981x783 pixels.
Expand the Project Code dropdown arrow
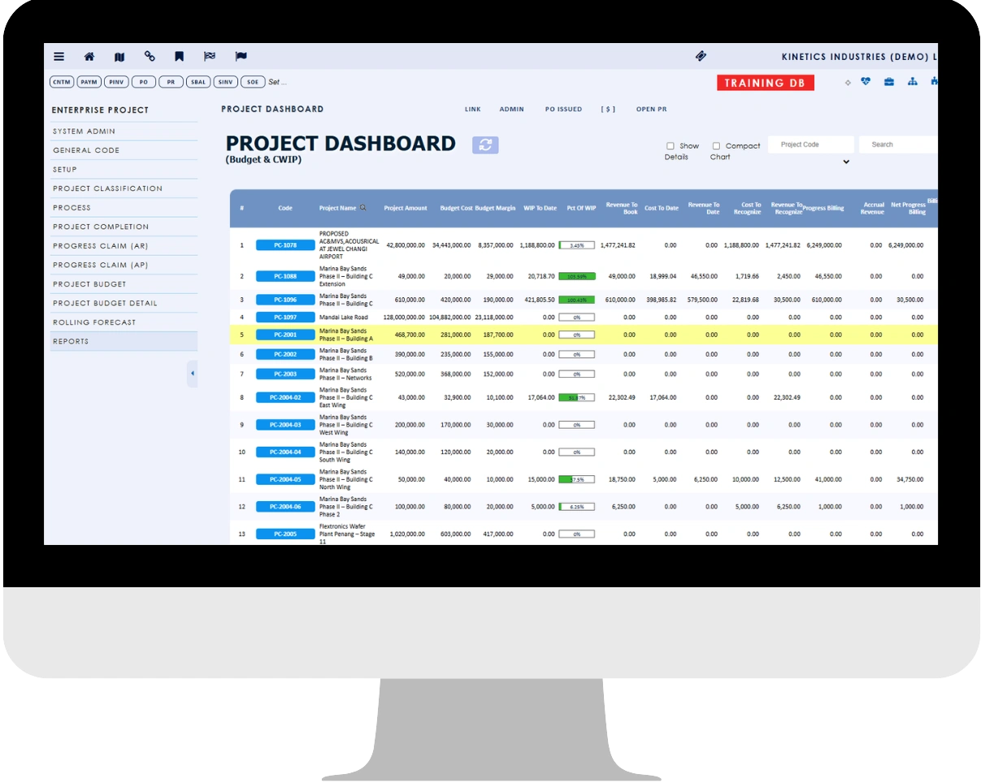[x=845, y=162]
